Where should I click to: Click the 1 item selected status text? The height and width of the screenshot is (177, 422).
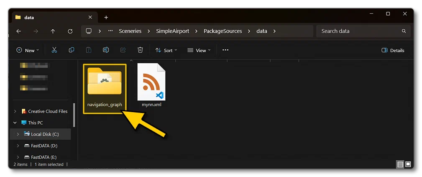[49, 164]
